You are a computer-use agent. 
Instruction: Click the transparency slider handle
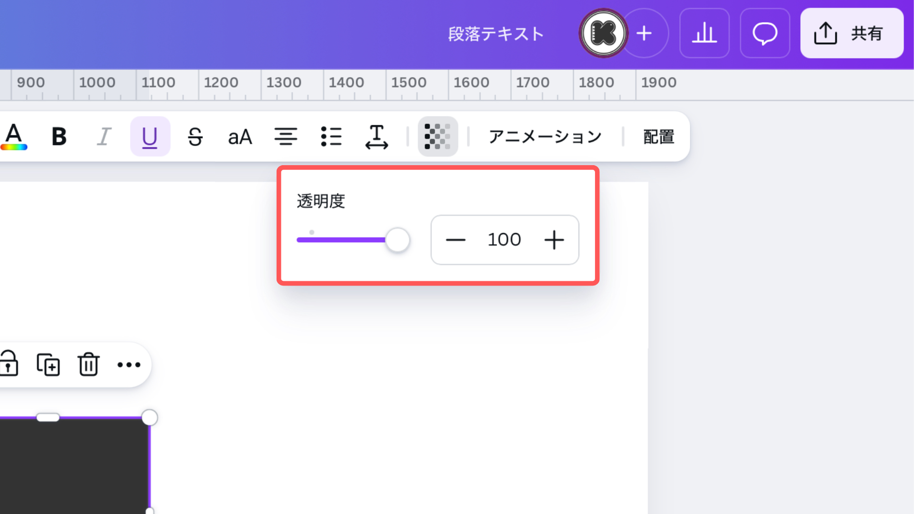click(397, 240)
